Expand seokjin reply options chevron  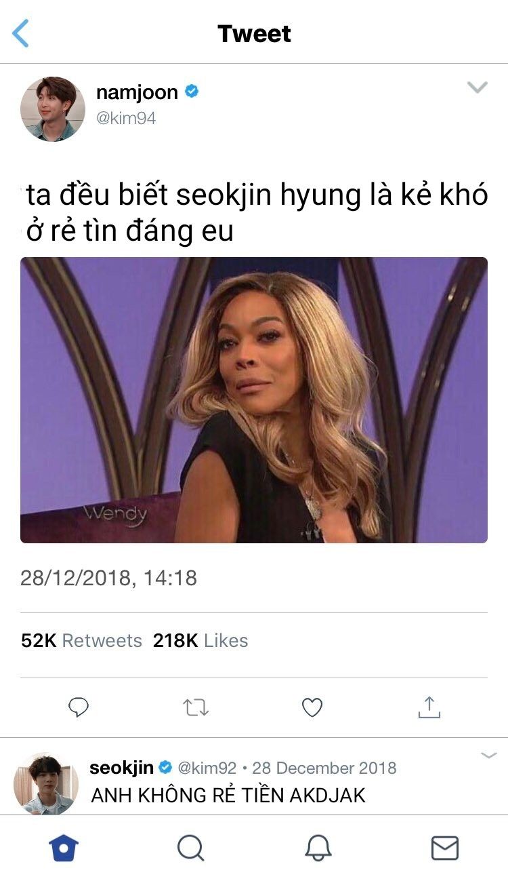click(488, 755)
